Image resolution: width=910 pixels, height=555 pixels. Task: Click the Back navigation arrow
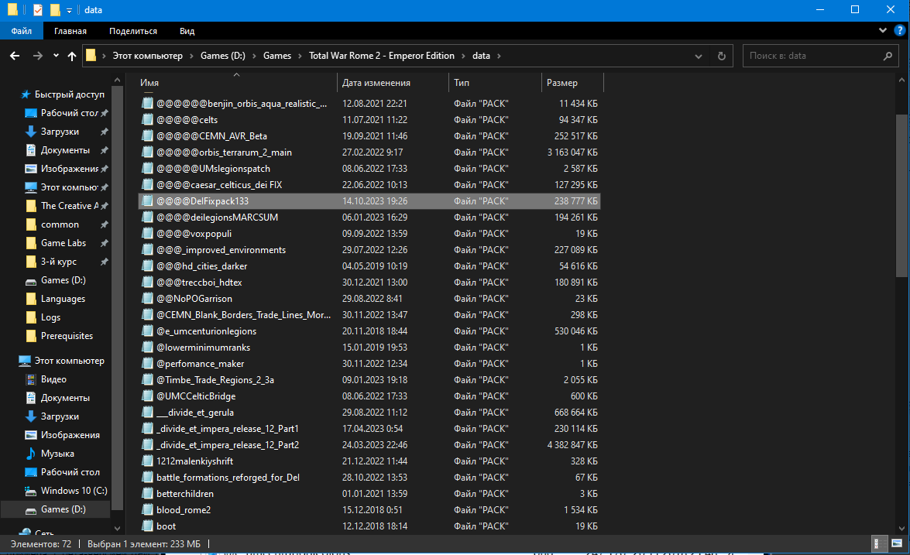tap(15, 56)
